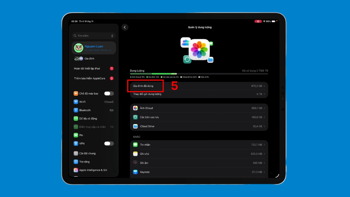Open Hoàn tất thiết lập iPad
This screenshot has width=350, height=197.
click(x=94, y=68)
